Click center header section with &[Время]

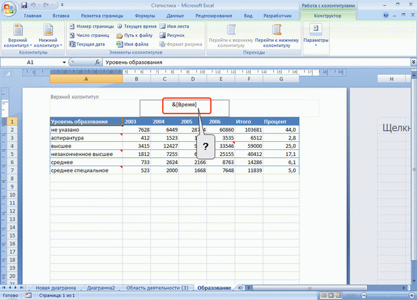point(184,108)
